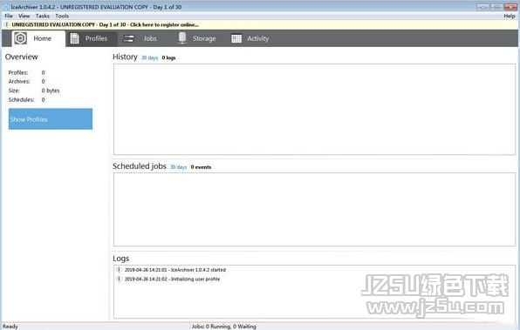This screenshot has width=520, height=330.
Task: Select the 'Initializing user profile' log entry
Action: point(172,279)
